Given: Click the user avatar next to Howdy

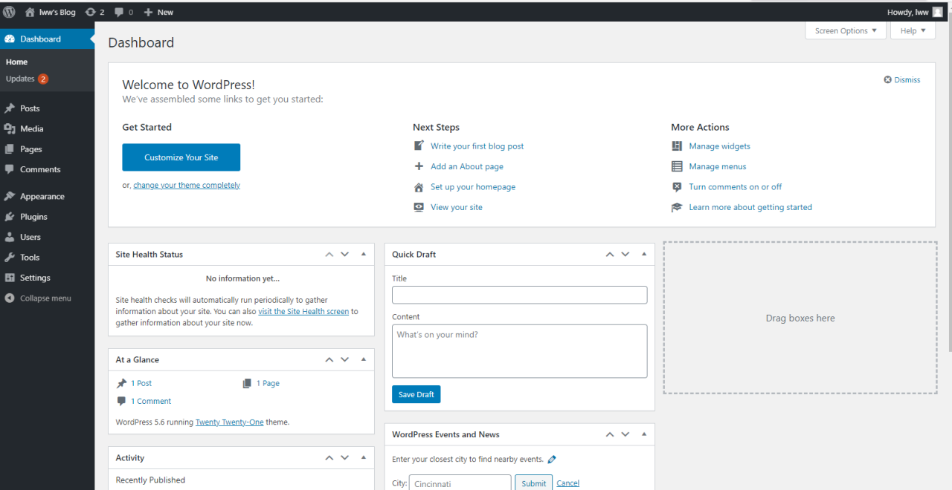Looking at the screenshot, I should click(937, 12).
